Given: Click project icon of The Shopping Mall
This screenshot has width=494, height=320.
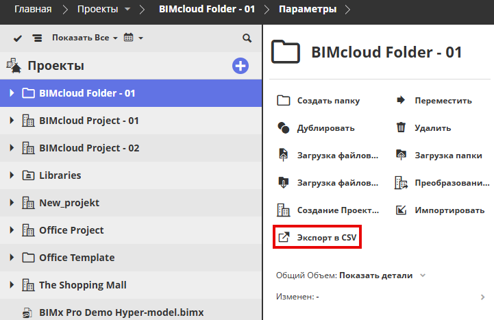Looking at the screenshot, I should click(28, 285).
